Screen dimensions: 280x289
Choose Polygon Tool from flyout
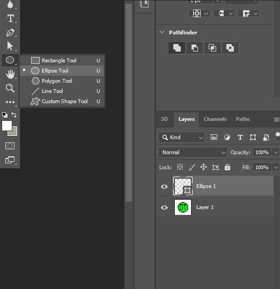(62, 81)
